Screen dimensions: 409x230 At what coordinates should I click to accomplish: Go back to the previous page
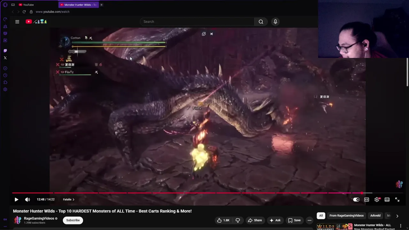13,12
